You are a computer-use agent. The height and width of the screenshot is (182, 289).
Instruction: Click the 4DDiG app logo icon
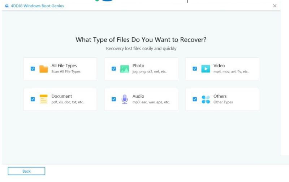[x=7, y=6]
